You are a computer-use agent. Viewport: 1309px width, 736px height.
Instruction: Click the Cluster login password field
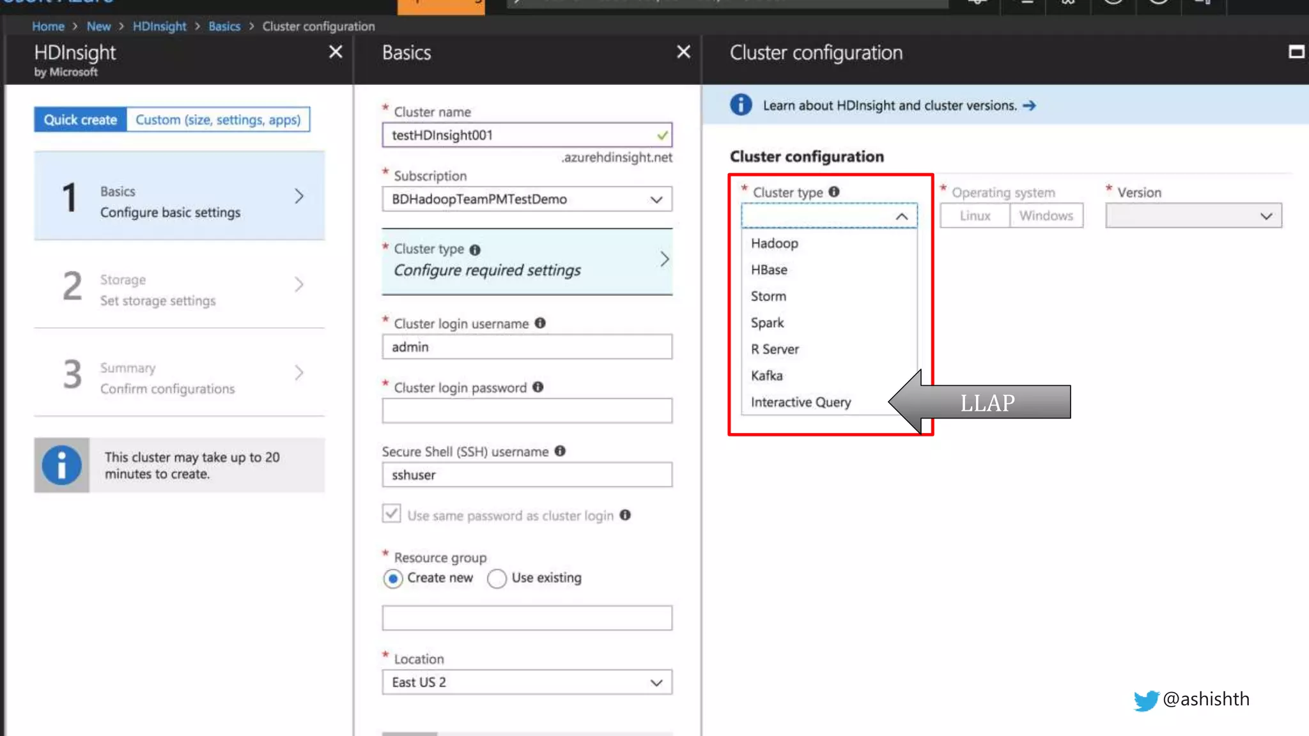click(527, 411)
